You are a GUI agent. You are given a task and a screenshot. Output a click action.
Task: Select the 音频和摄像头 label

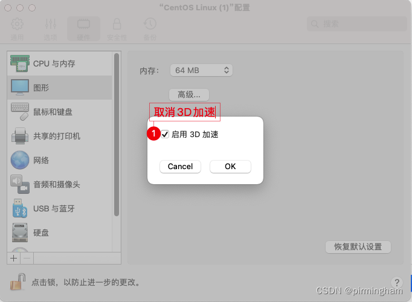(57, 184)
